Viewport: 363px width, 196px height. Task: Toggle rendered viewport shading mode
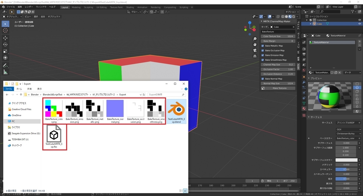point(293,17)
